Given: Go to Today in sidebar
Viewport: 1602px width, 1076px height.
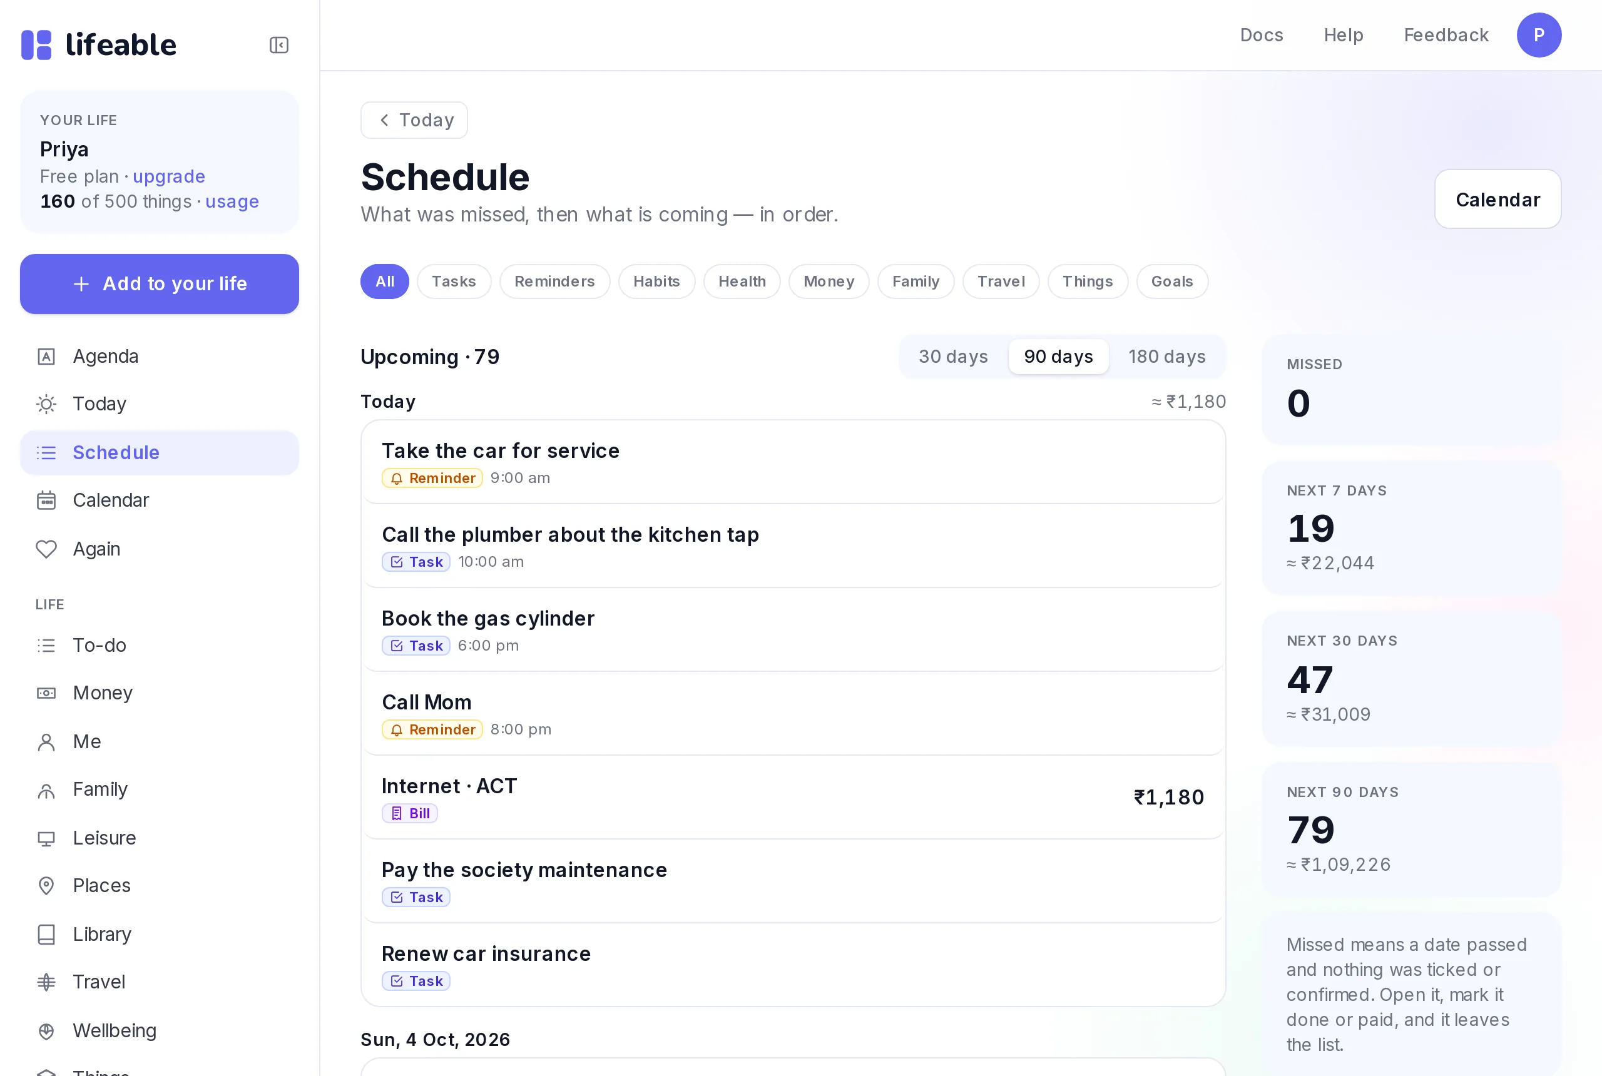Looking at the screenshot, I should pyautogui.click(x=159, y=404).
